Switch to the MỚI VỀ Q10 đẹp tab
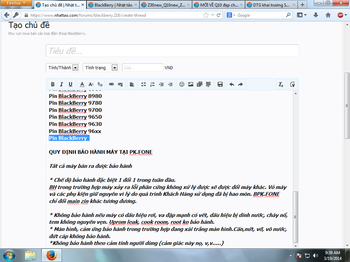 click(218, 5)
